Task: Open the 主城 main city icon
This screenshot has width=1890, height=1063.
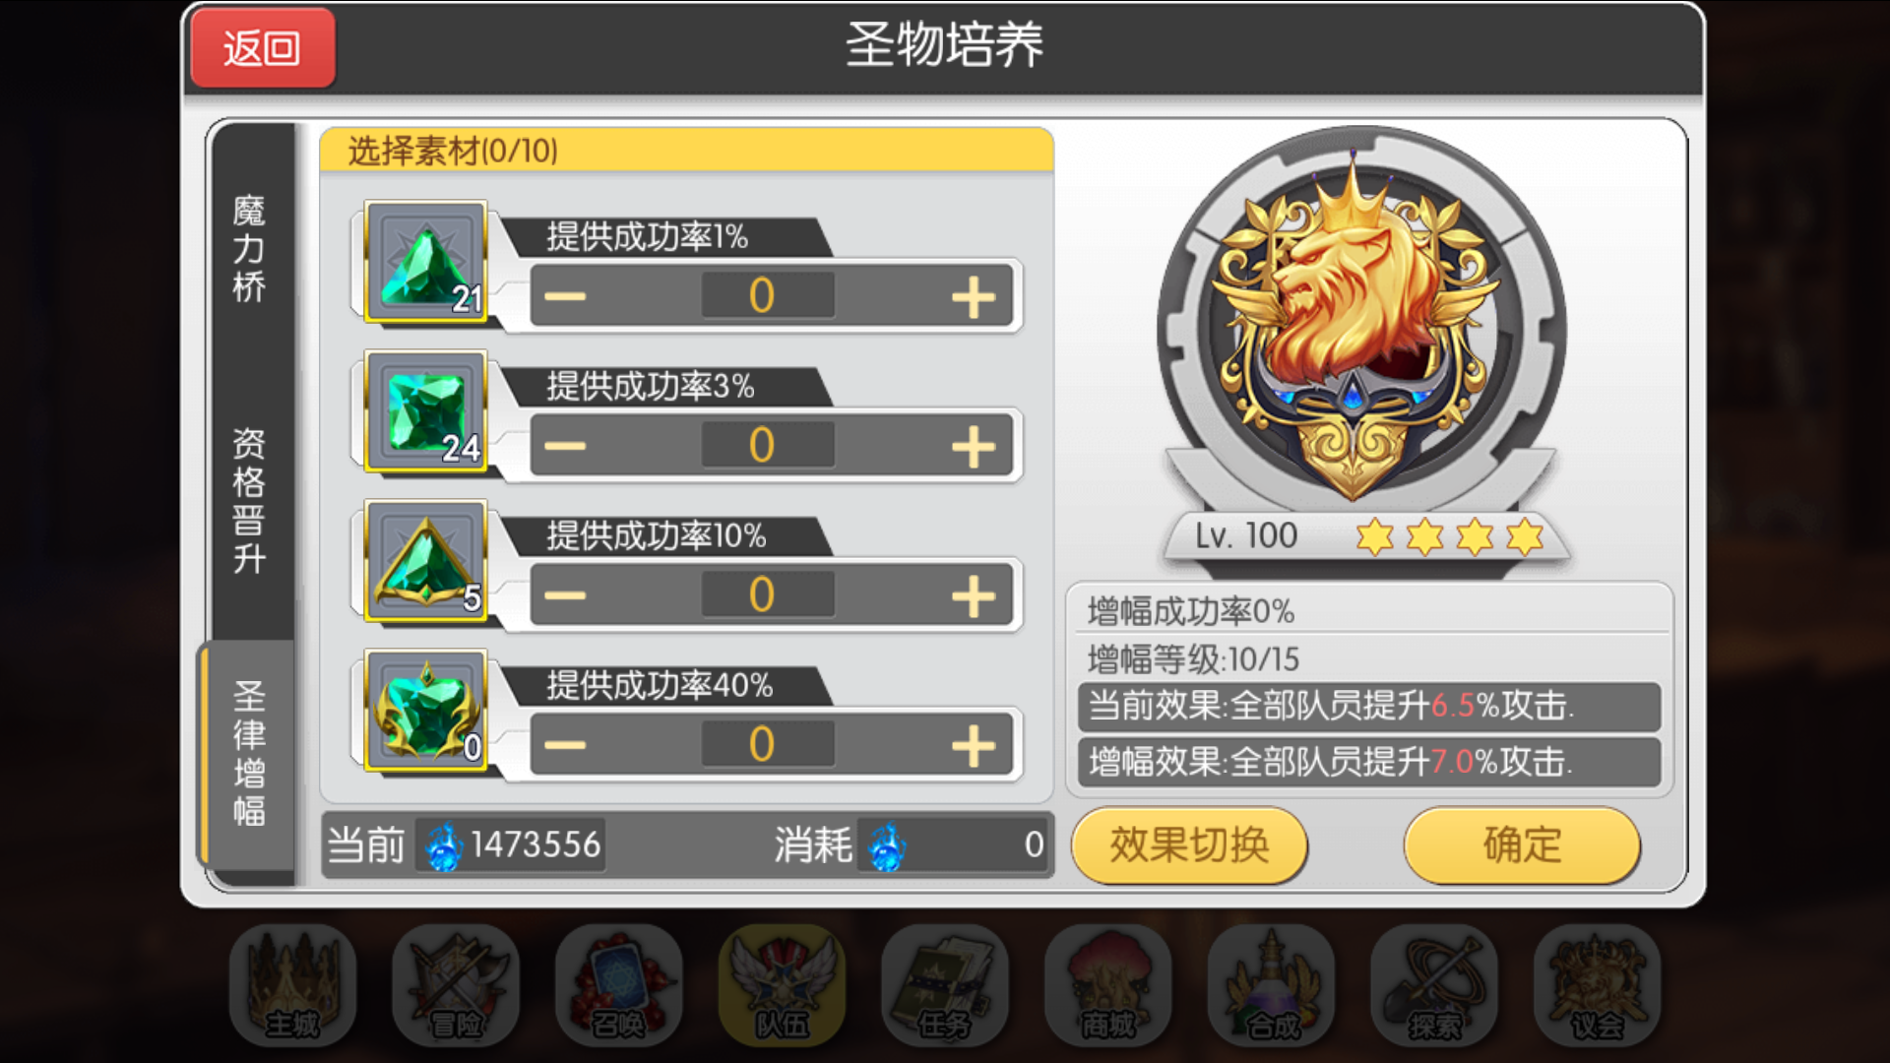Action: (x=292, y=985)
